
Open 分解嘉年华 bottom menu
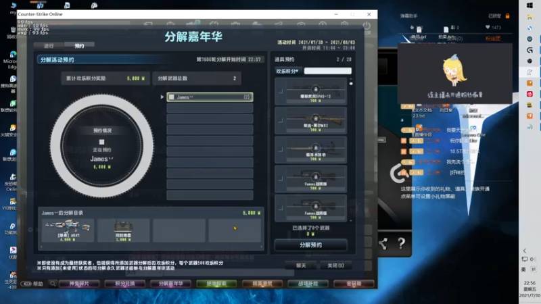click(170, 284)
